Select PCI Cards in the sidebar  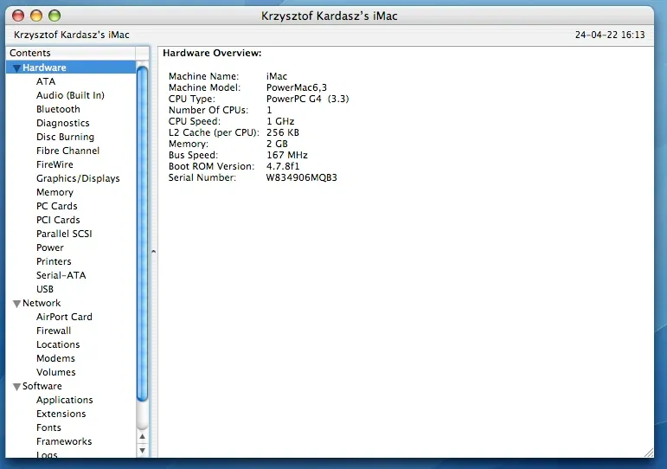58,220
